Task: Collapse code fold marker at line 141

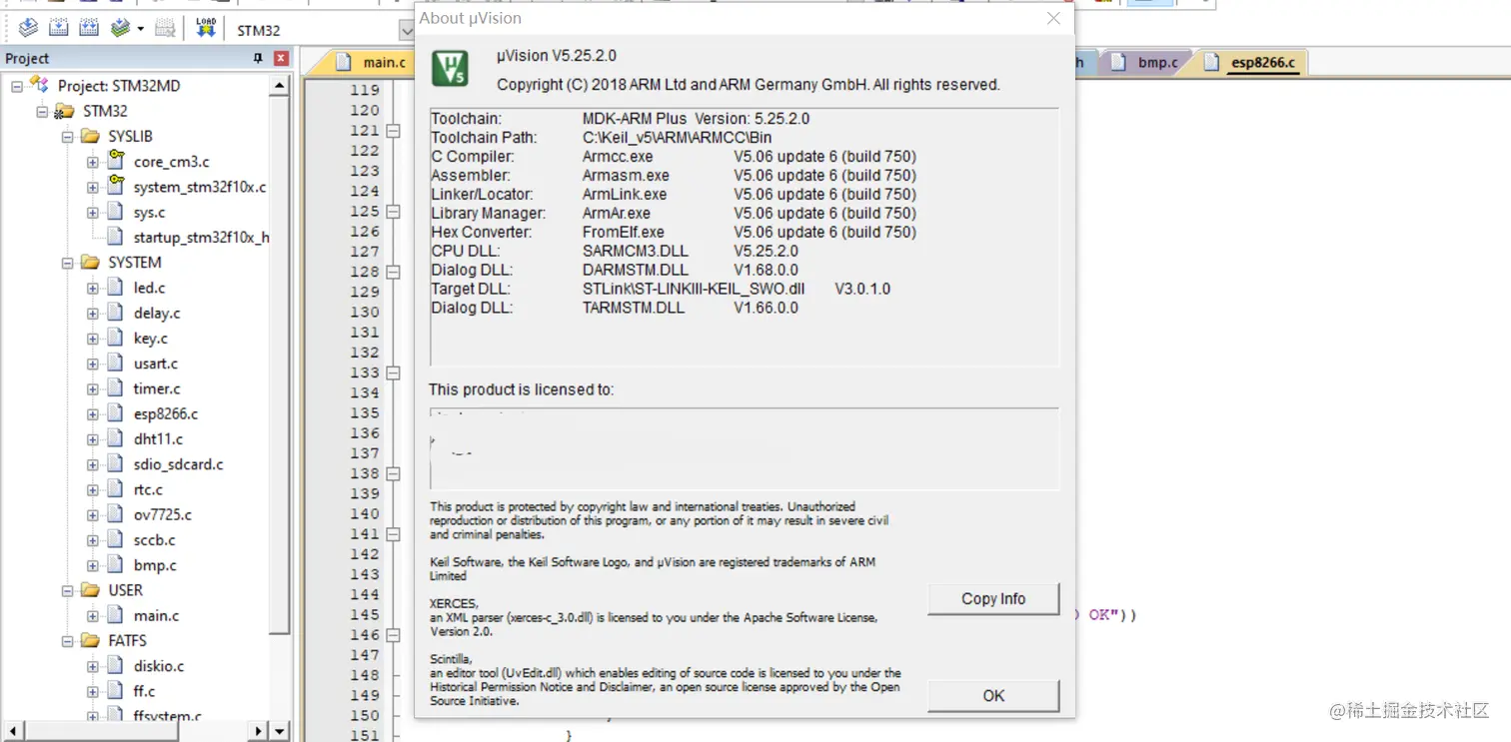Action: pyautogui.click(x=393, y=534)
